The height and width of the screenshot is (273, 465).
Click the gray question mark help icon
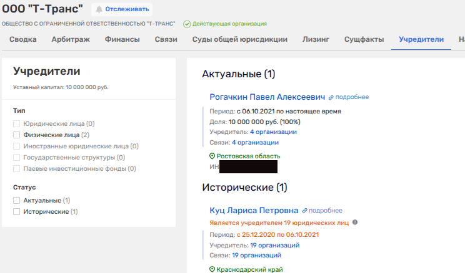(x=355, y=222)
